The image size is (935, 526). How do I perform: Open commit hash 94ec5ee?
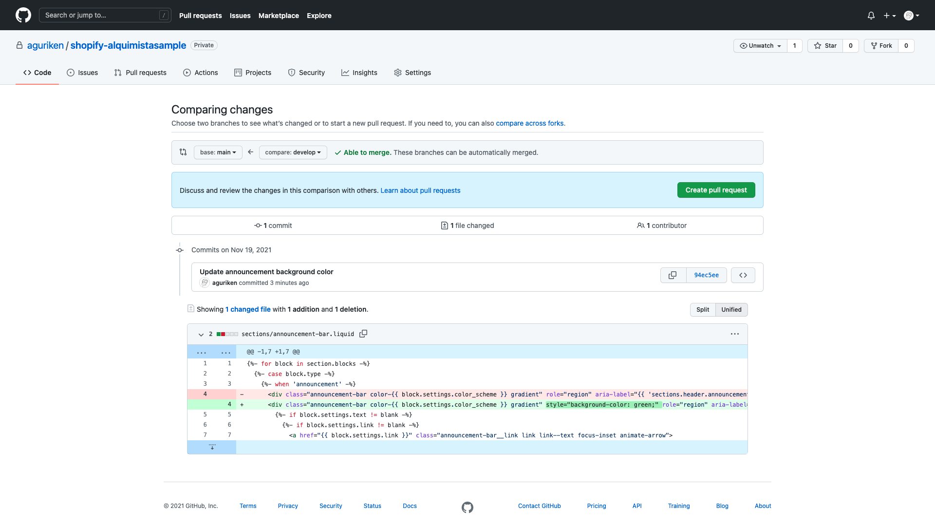tap(706, 275)
